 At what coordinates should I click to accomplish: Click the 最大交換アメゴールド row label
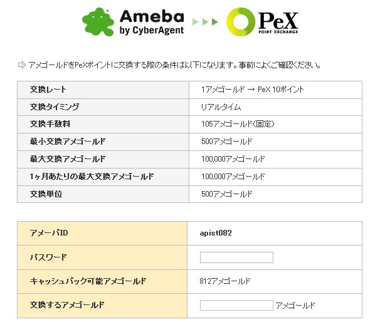click(68, 159)
